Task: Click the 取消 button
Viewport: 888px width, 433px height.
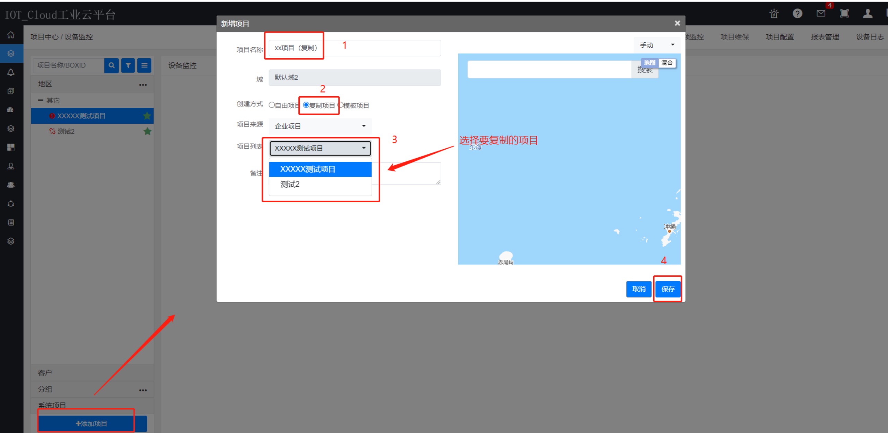Action: point(639,289)
